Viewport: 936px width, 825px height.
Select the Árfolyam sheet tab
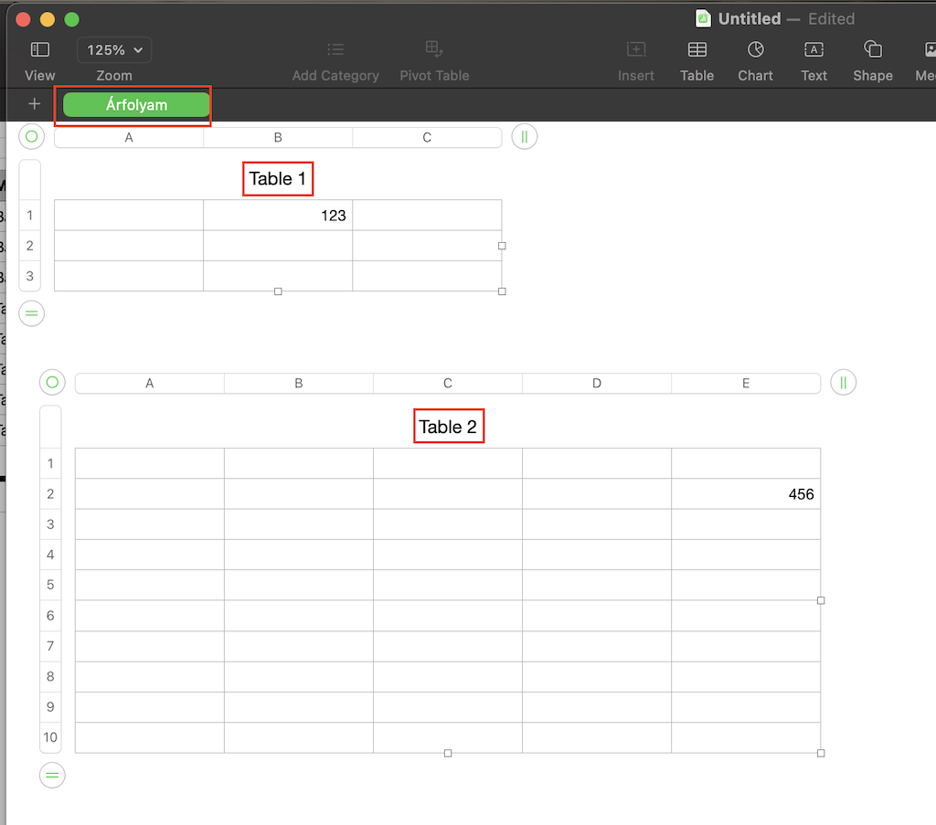tap(136, 105)
